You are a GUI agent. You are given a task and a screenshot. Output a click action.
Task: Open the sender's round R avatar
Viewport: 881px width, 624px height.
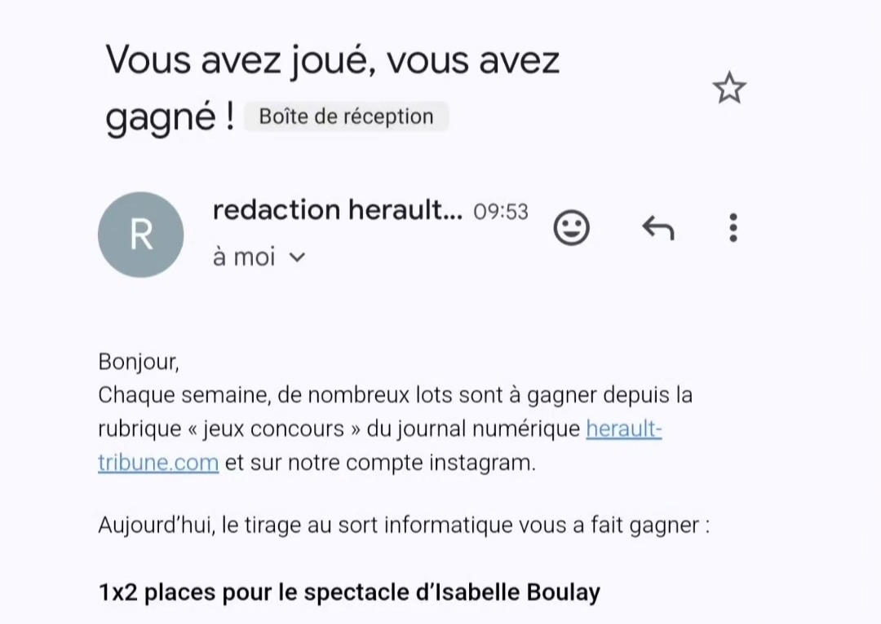tap(140, 235)
